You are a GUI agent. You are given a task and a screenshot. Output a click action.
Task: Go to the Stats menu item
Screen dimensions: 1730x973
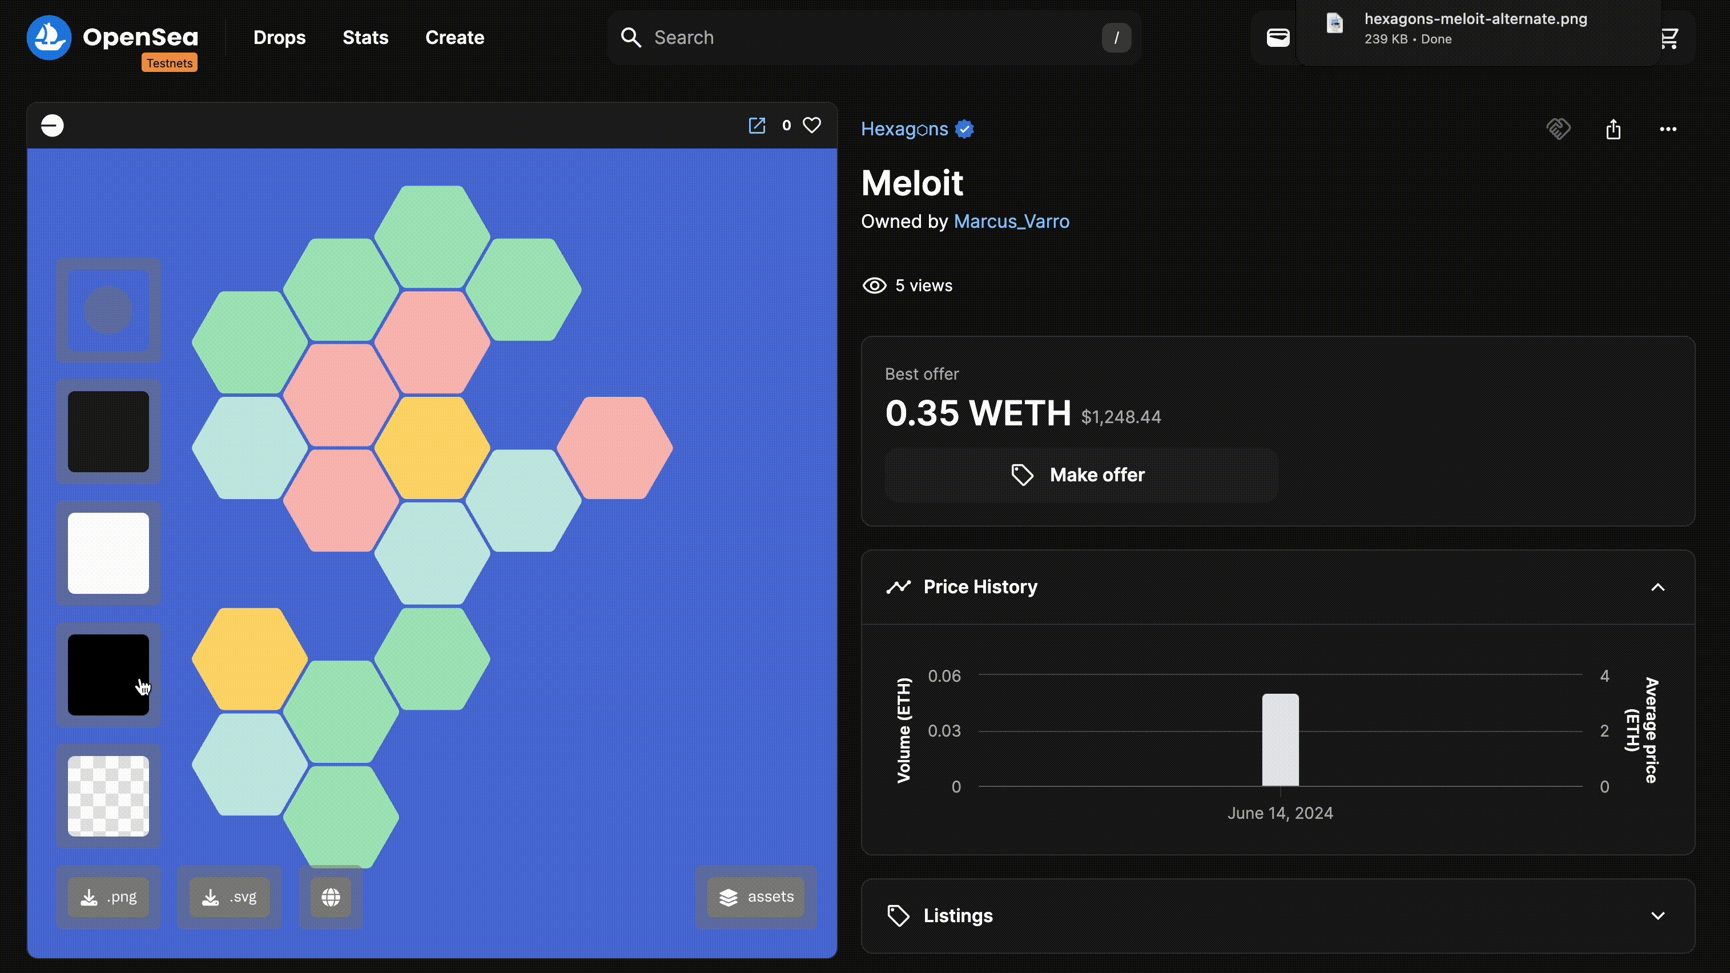pyautogui.click(x=365, y=38)
